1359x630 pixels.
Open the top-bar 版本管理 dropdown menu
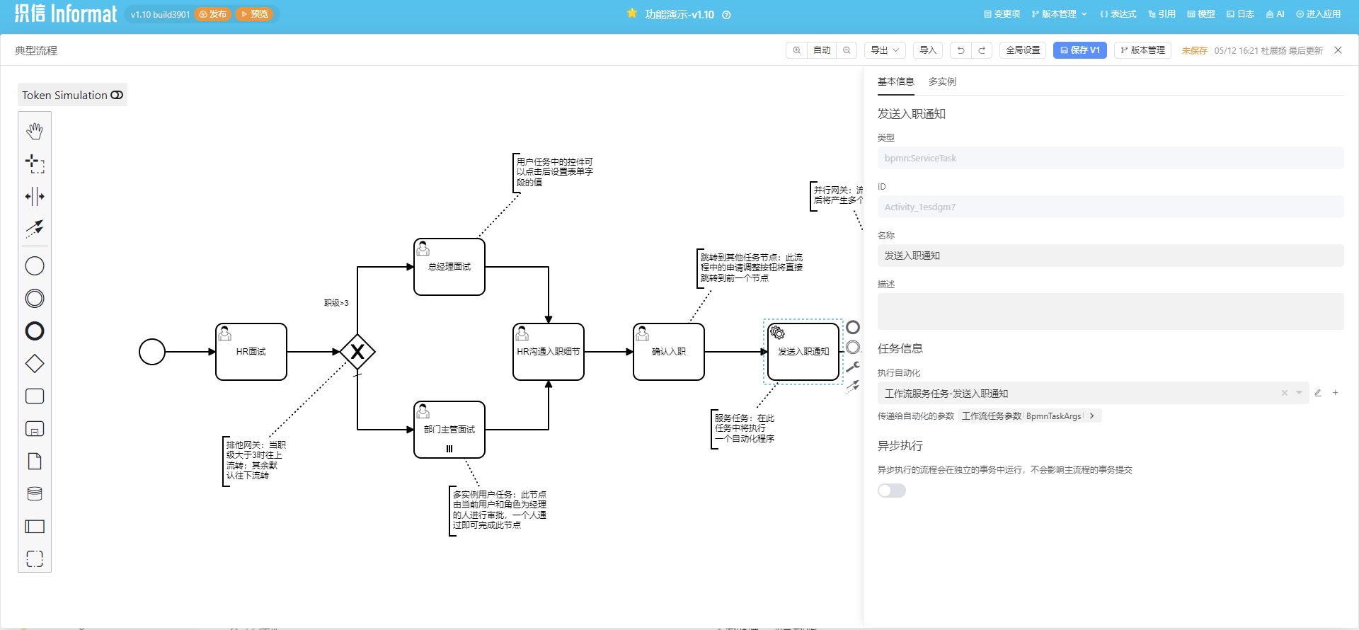click(x=1059, y=14)
